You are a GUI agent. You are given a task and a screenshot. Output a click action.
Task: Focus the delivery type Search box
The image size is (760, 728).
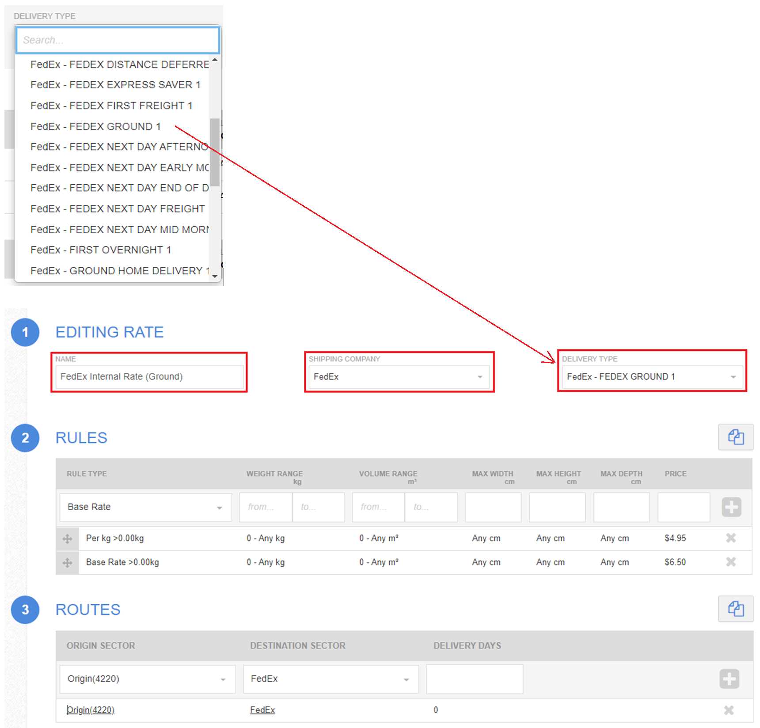(x=118, y=40)
